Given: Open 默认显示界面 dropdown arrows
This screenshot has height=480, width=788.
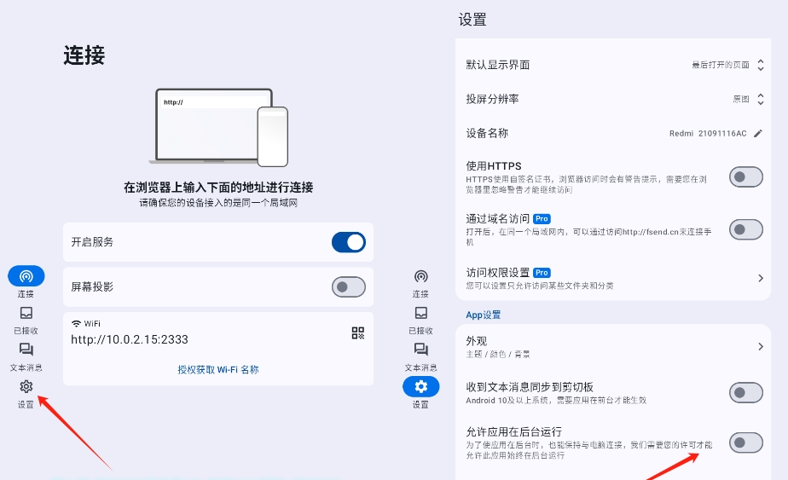Looking at the screenshot, I should coord(761,65).
